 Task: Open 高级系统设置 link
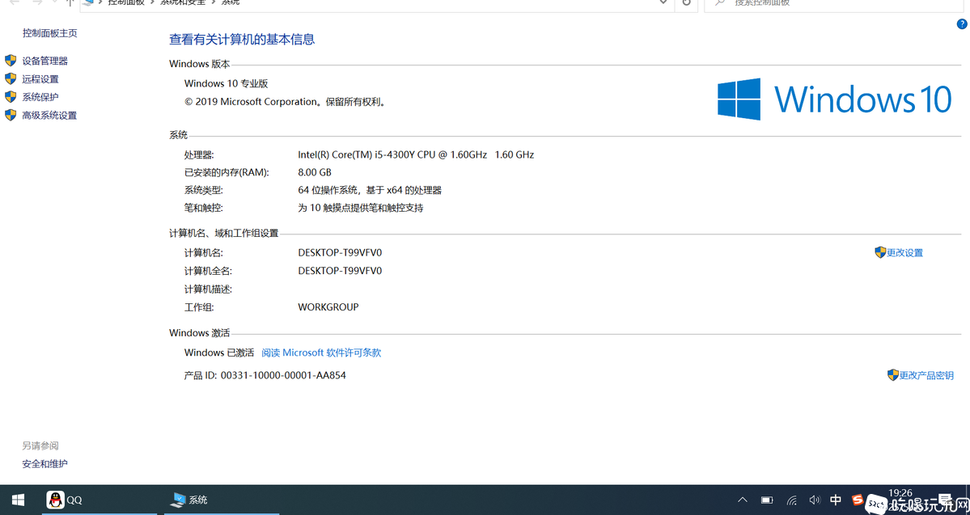coord(49,116)
